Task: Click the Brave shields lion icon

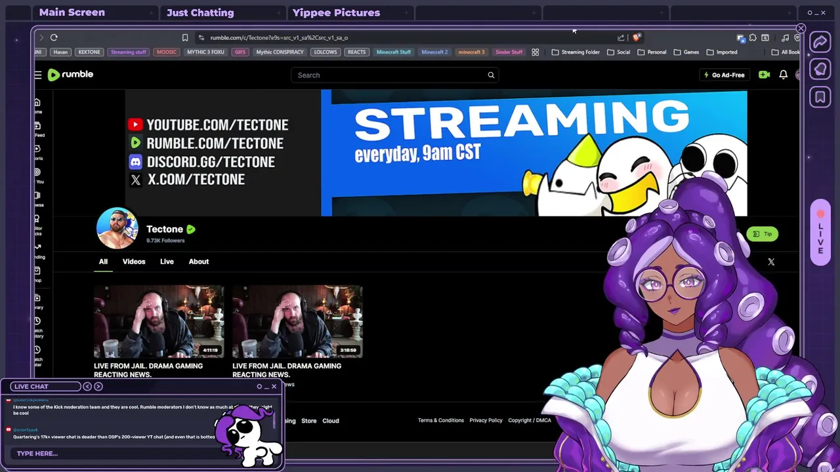Action: click(636, 37)
